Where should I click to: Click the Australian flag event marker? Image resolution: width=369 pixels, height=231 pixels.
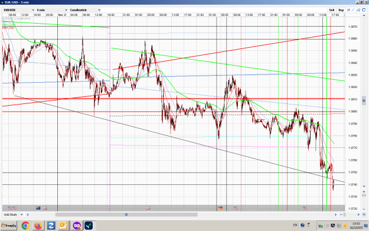[38, 208]
